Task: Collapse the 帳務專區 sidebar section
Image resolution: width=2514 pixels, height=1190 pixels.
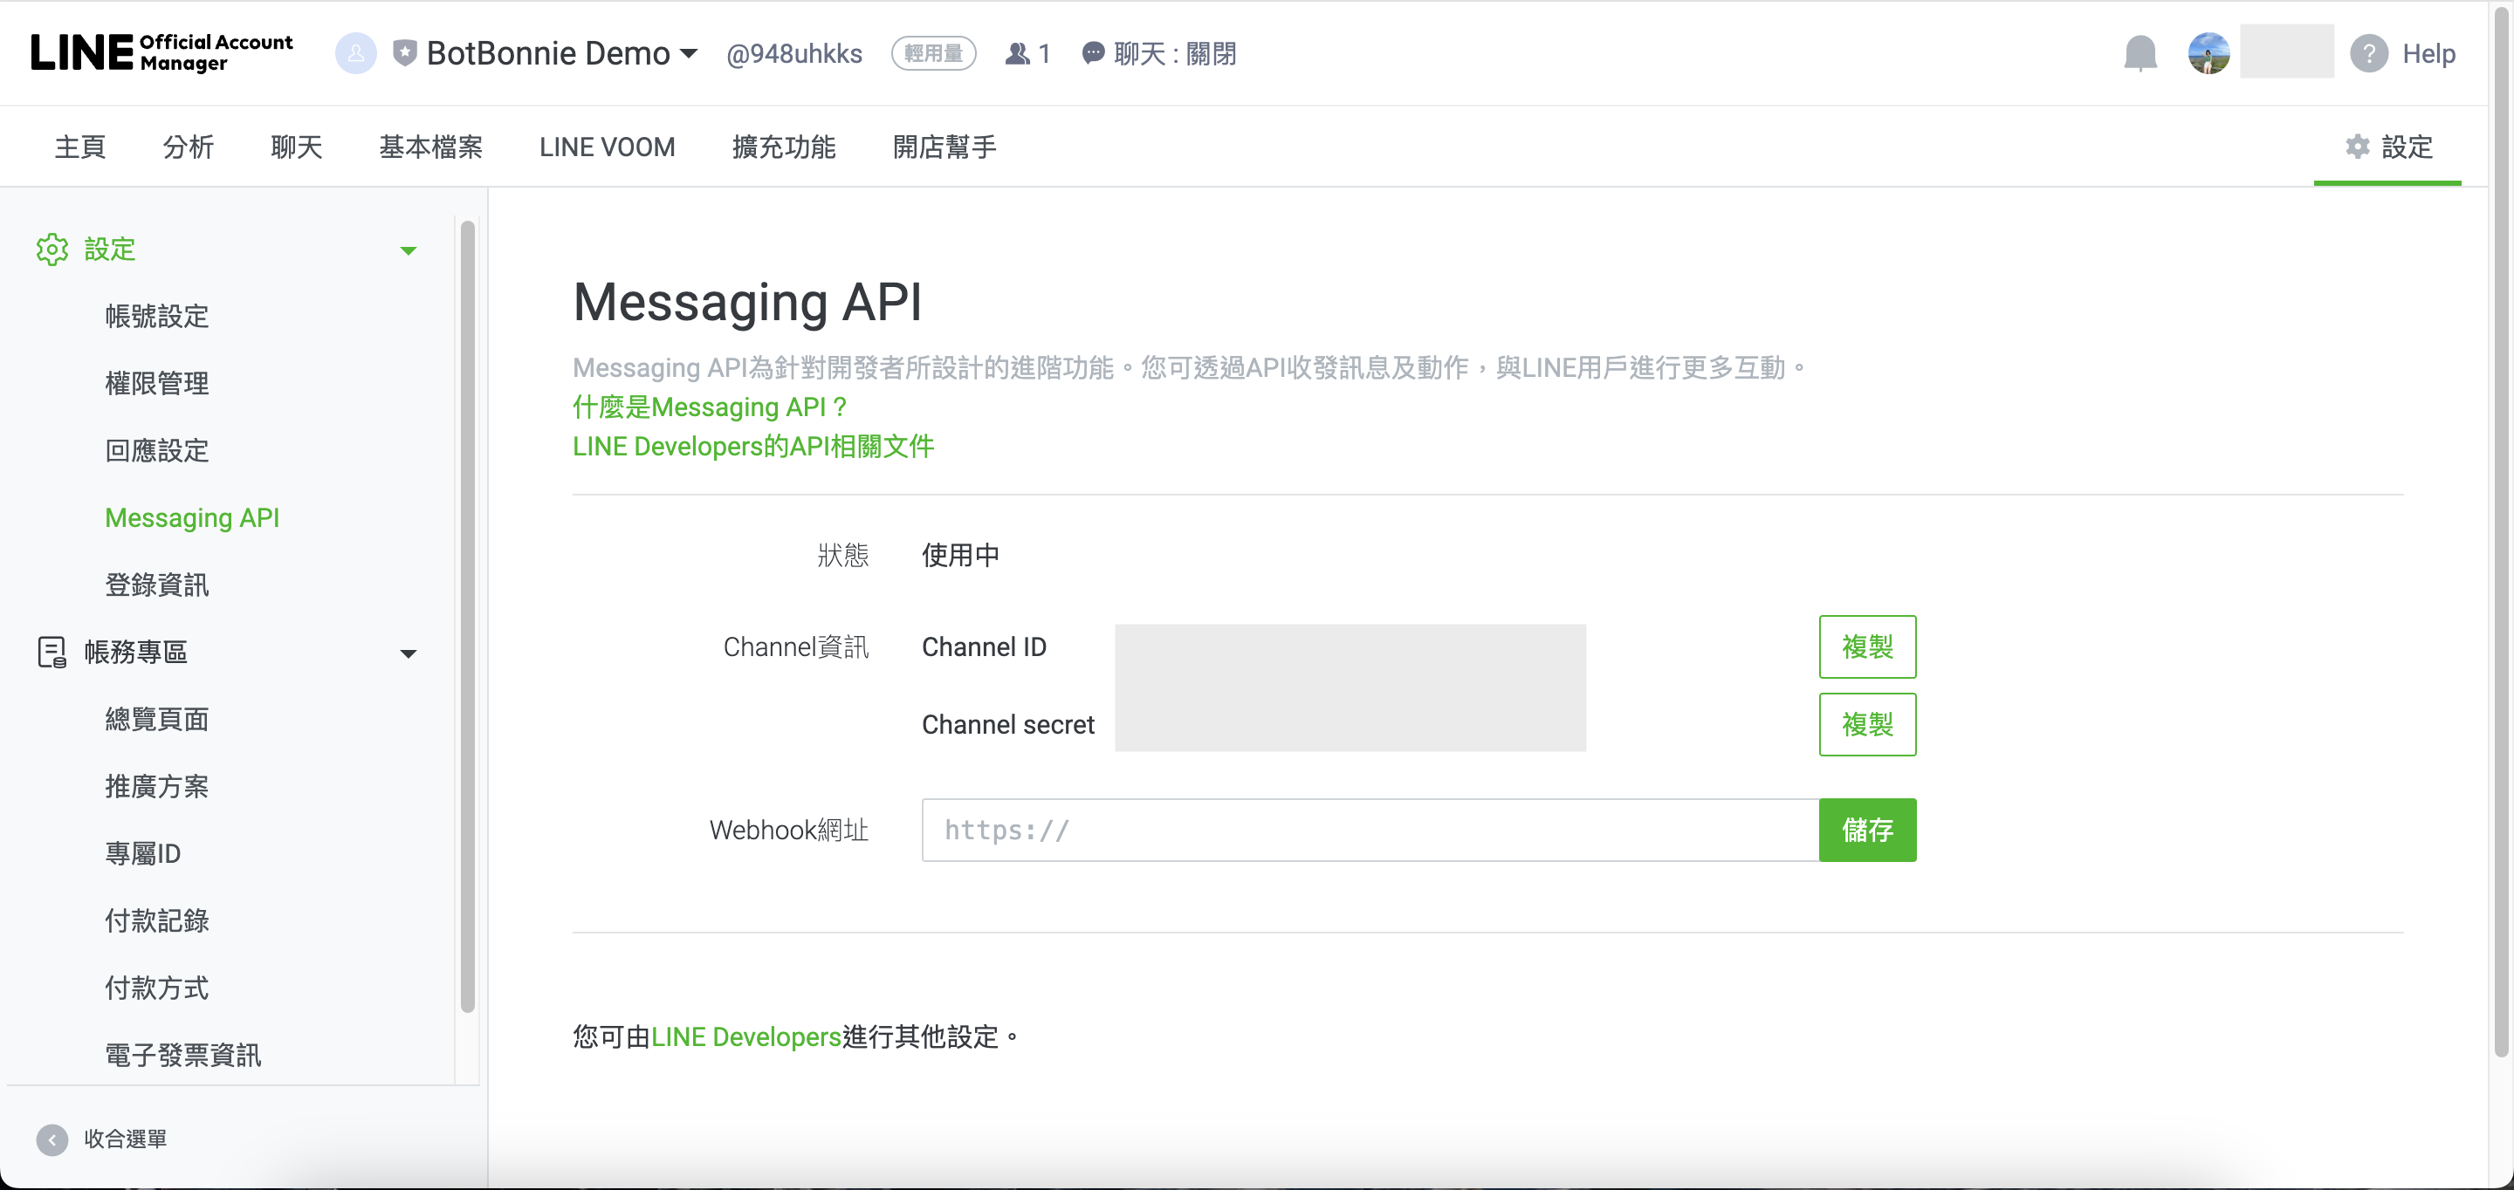Action: [408, 653]
